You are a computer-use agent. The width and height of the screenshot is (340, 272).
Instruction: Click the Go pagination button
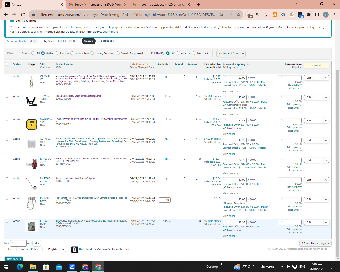pos(37,243)
